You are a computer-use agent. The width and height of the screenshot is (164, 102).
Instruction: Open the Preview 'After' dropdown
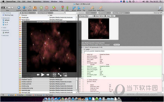coord(87,16)
